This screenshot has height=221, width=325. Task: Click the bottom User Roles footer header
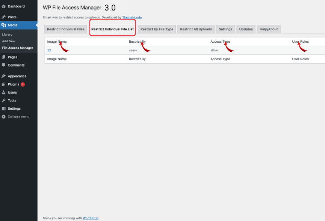[x=300, y=59]
